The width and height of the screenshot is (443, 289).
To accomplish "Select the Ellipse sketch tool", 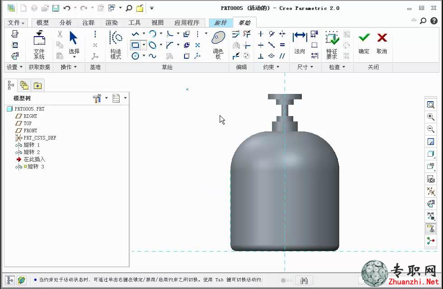I will point(152,45).
